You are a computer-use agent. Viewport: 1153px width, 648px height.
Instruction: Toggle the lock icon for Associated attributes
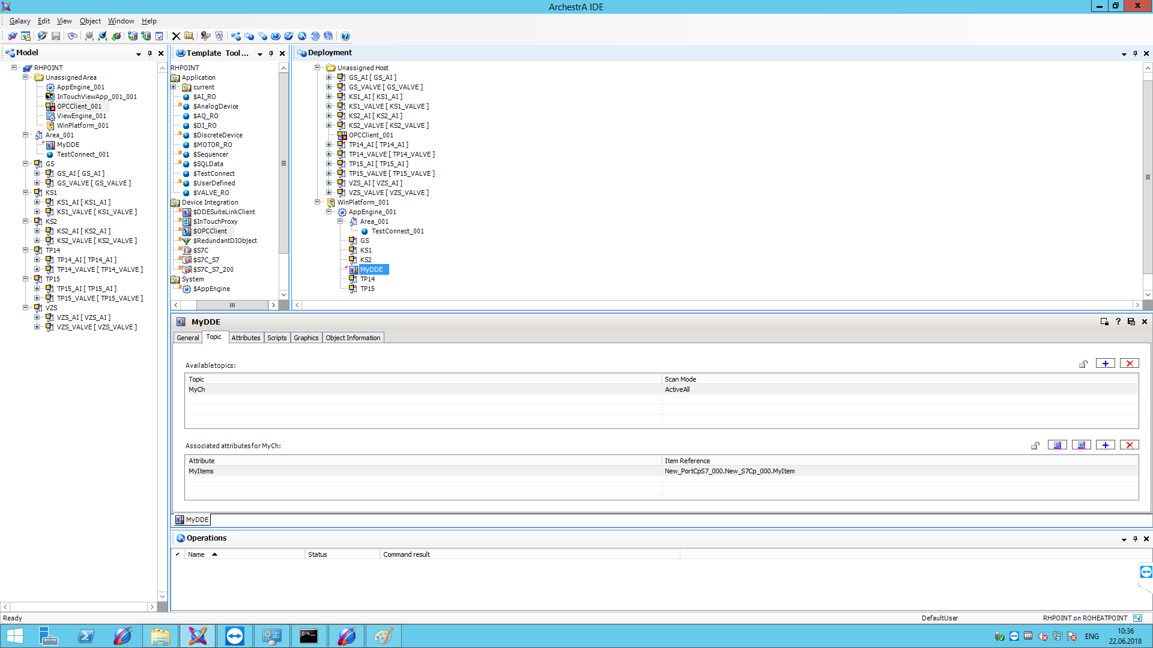point(1035,445)
